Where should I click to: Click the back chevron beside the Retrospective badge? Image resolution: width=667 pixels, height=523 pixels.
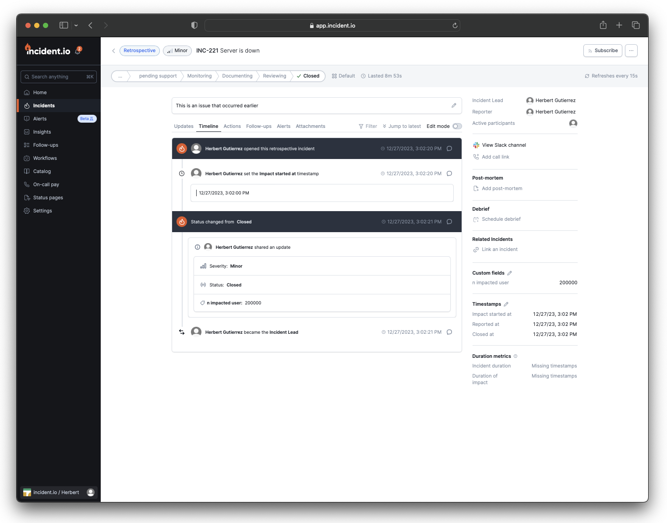coord(113,51)
